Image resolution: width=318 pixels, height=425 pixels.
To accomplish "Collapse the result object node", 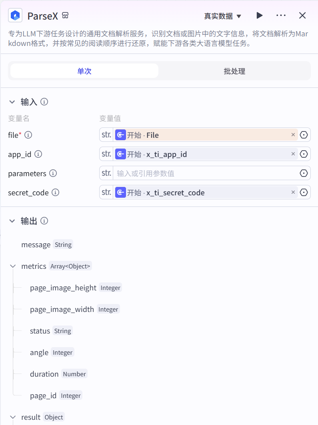I will pyautogui.click(x=13, y=417).
